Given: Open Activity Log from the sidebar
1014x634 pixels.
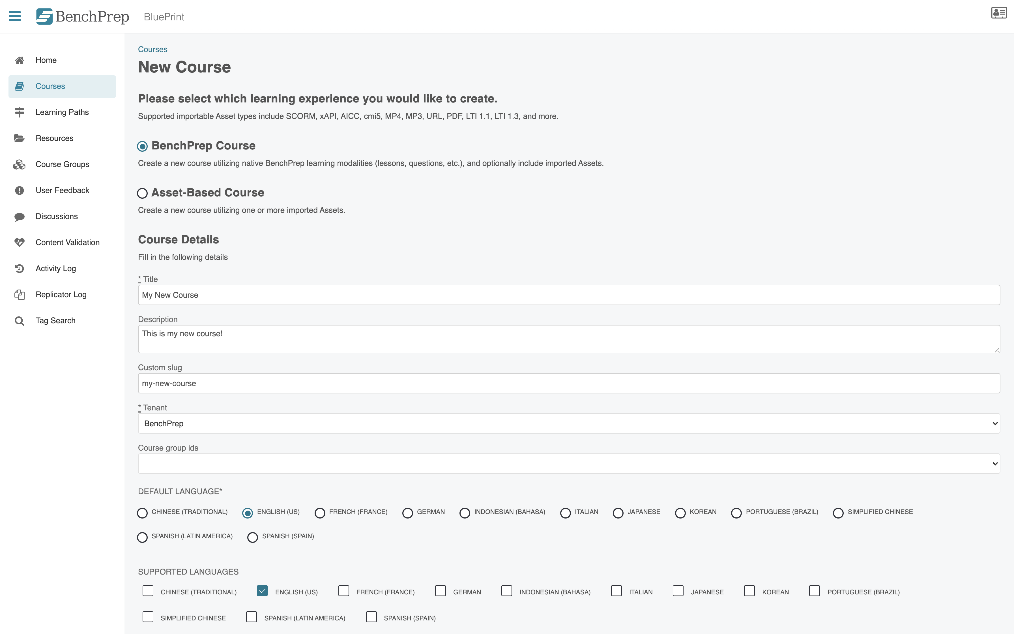Looking at the screenshot, I should pos(56,268).
